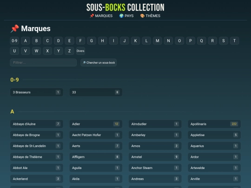Select letter I filter button
The height and width of the screenshot is (188, 251).
click(x=113, y=41)
